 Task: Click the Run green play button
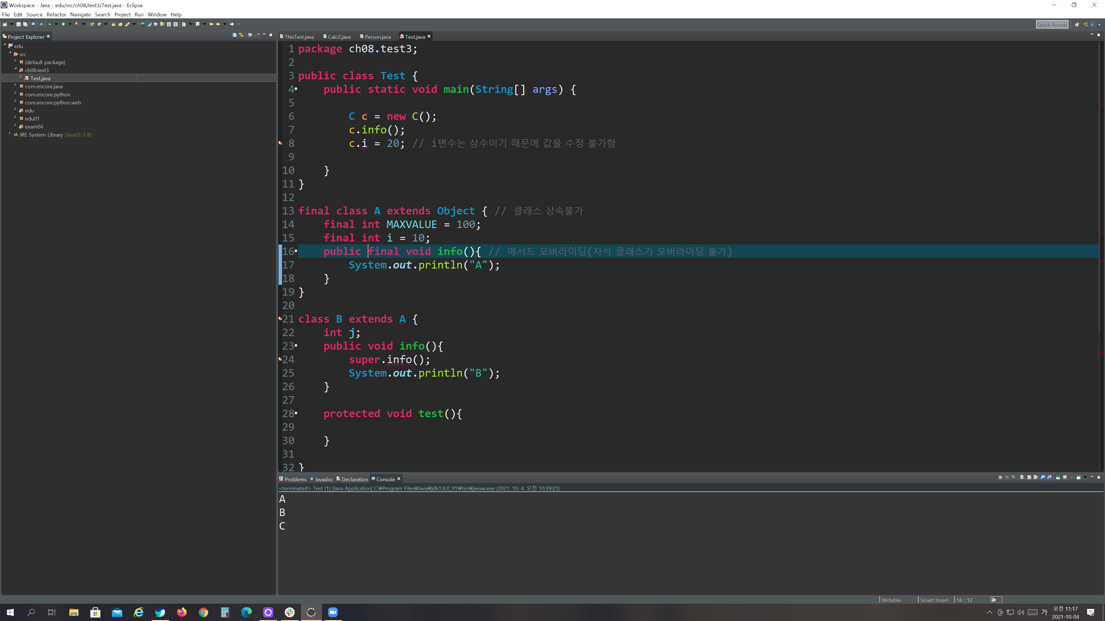coord(63,24)
